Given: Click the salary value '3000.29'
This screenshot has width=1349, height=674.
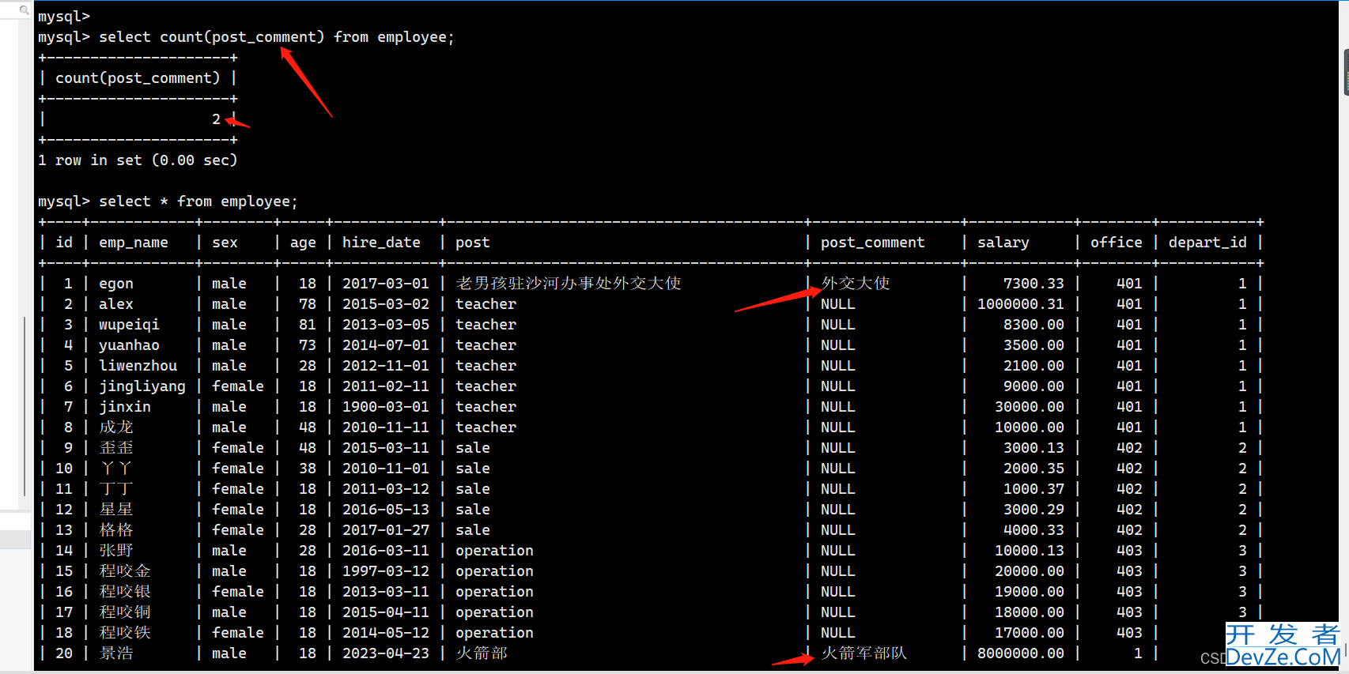Looking at the screenshot, I should click(1033, 510).
